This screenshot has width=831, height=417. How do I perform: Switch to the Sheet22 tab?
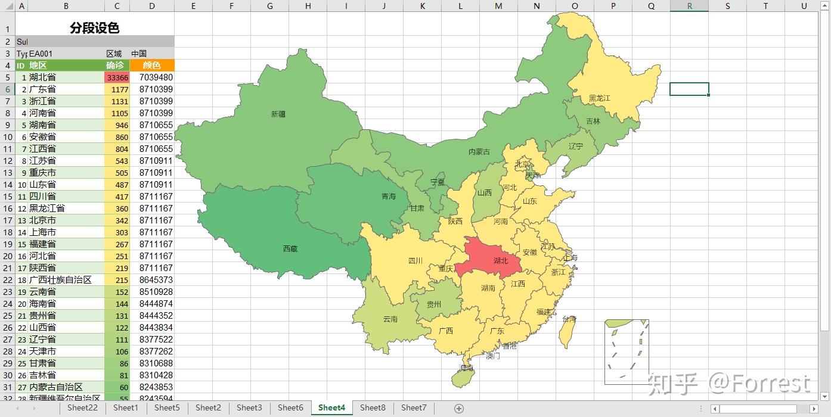pos(82,408)
